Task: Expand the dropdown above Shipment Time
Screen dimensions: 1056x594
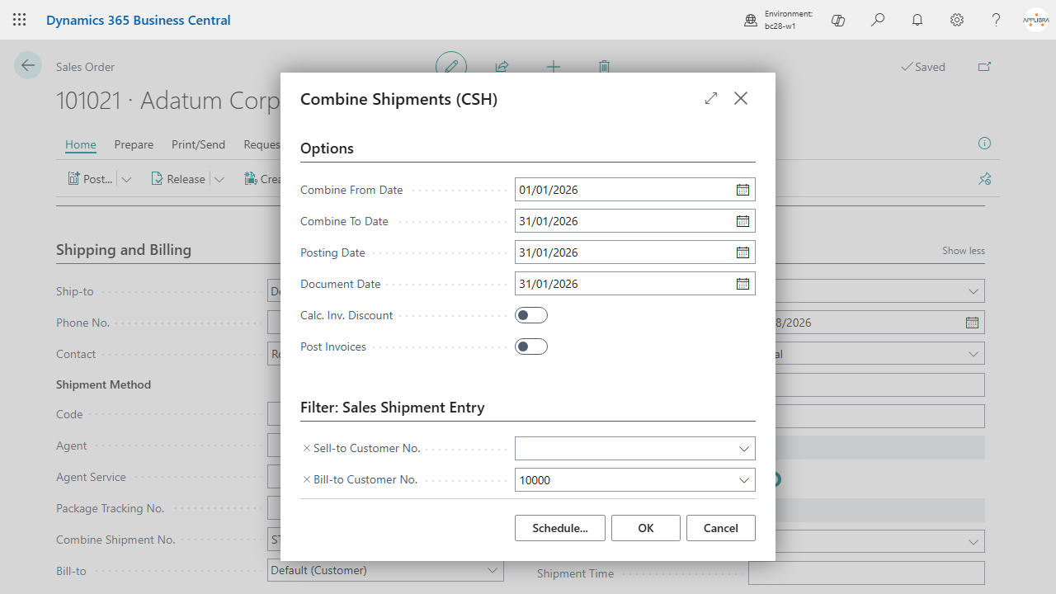Action: 973,542
